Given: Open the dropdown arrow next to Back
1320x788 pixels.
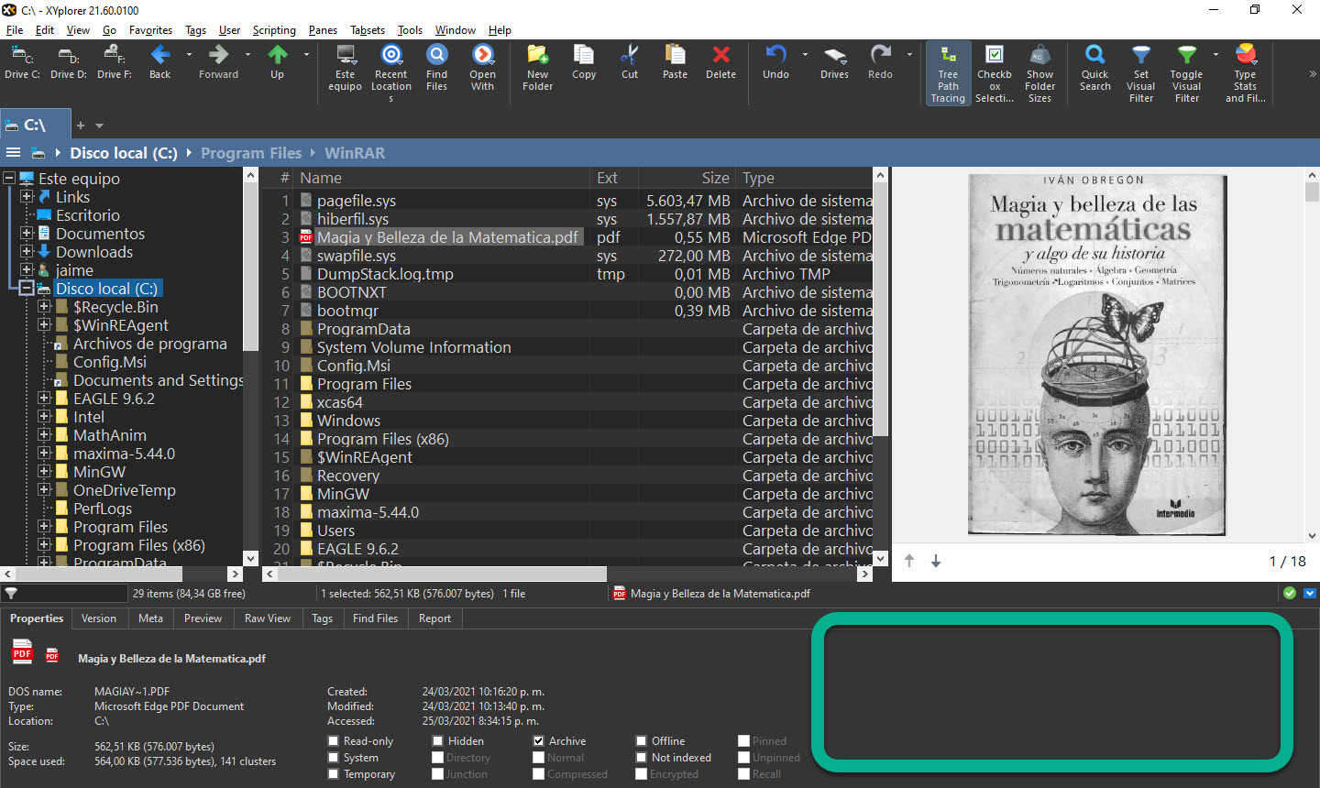Looking at the screenshot, I should click(x=189, y=55).
